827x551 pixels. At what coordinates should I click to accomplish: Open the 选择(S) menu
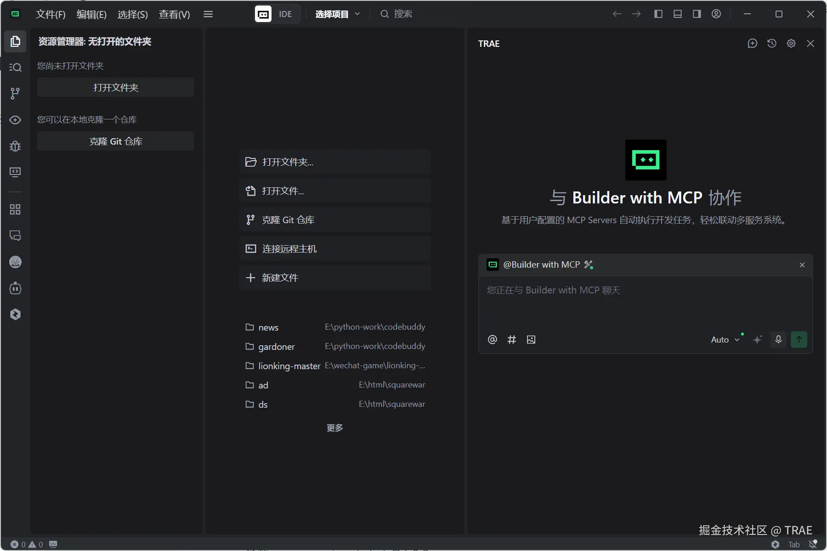133,14
